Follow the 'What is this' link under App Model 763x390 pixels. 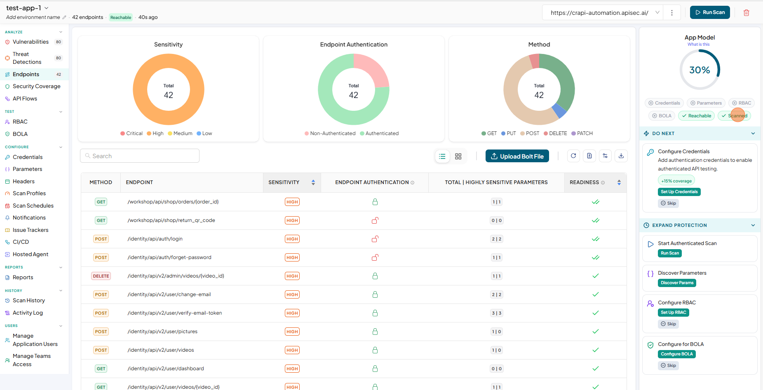(x=699, y=44)
